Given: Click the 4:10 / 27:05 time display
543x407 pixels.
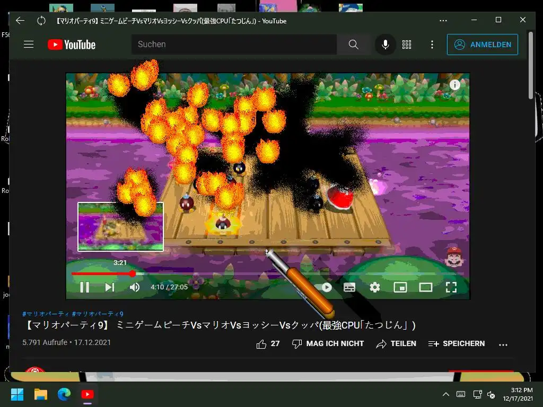Looking at the screenshot, I should (x=169, y=287).
